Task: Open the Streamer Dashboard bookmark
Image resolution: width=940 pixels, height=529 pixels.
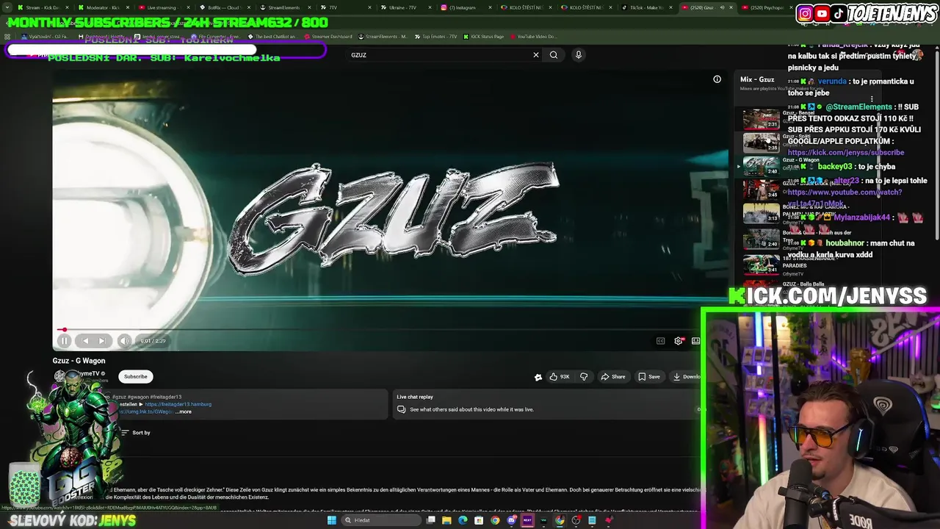Action: coord(328,36)
